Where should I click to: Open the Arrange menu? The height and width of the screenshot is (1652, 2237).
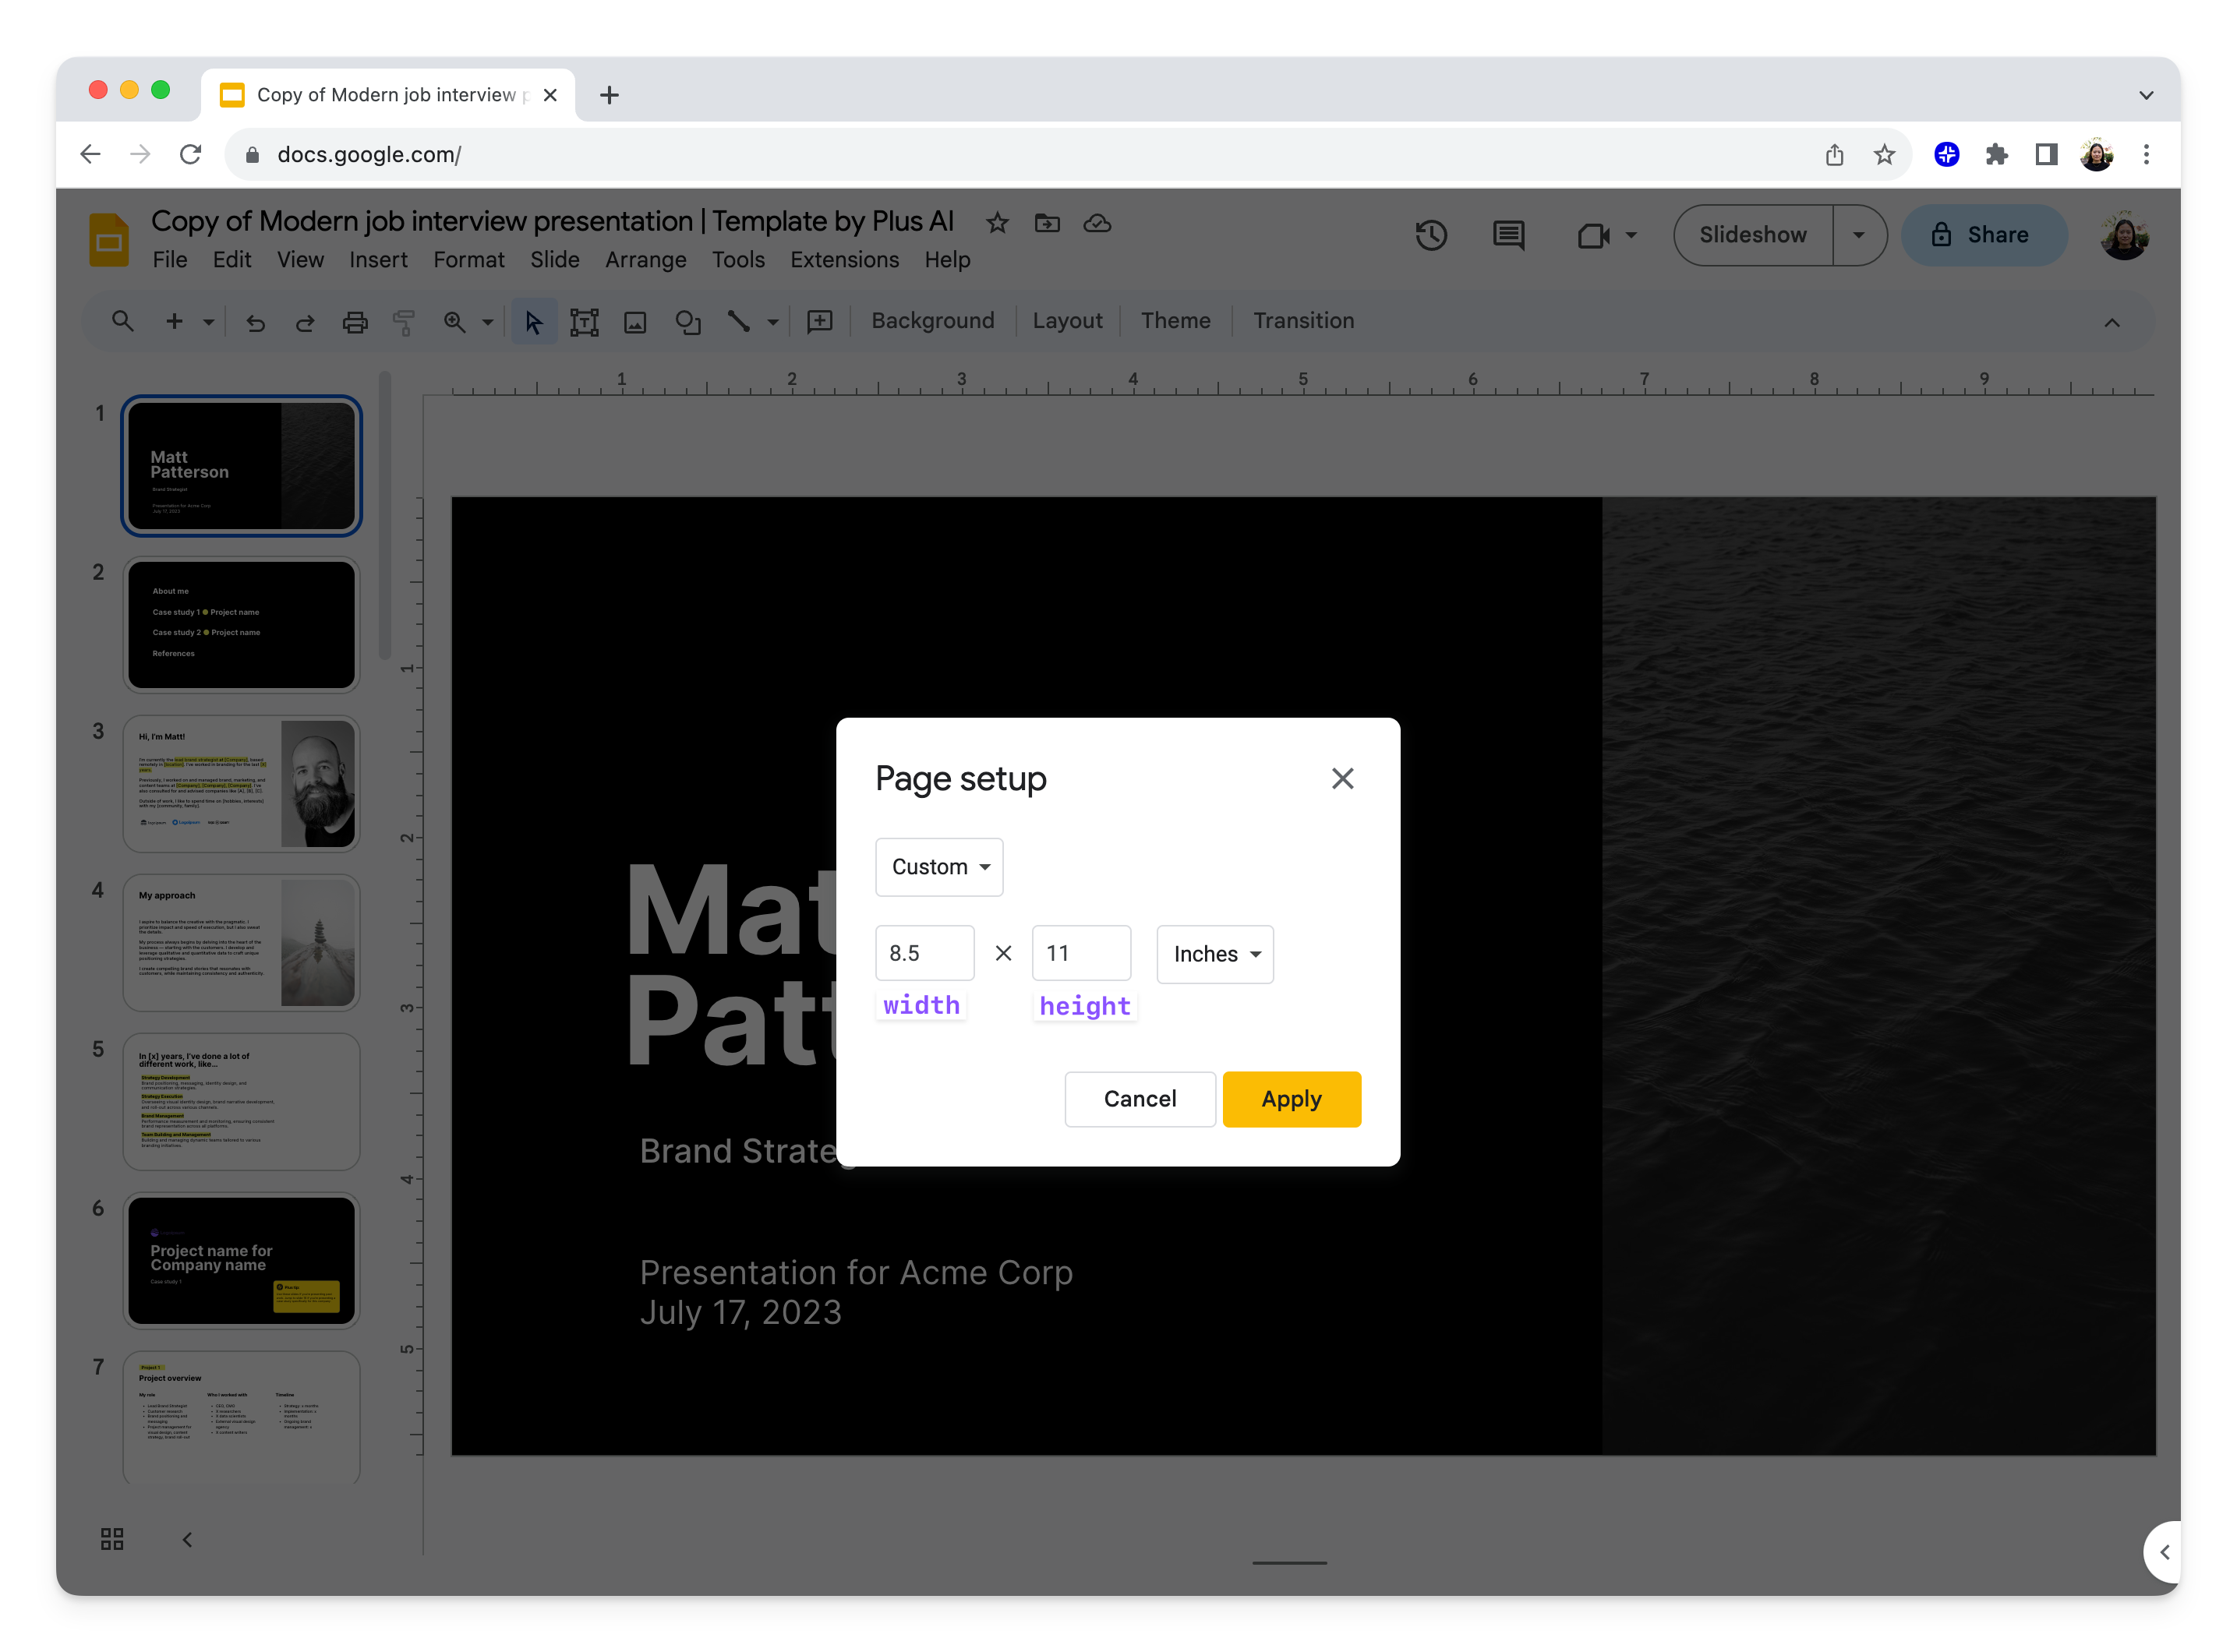point(645,260)
